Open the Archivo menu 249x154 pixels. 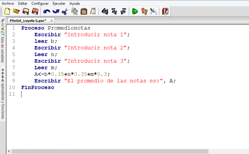8,4
